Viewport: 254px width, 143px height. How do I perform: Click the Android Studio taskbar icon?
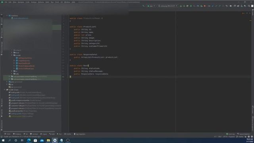pyautogui.click(x=55, y=140)
